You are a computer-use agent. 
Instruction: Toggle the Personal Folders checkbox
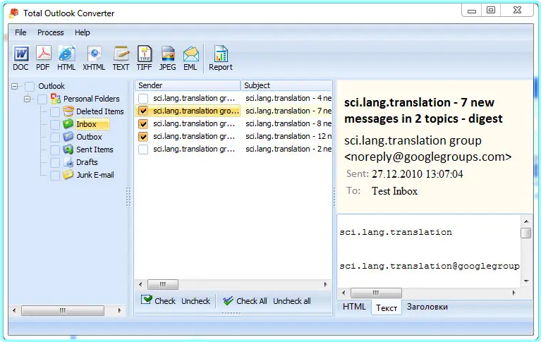tap(42, 99)
